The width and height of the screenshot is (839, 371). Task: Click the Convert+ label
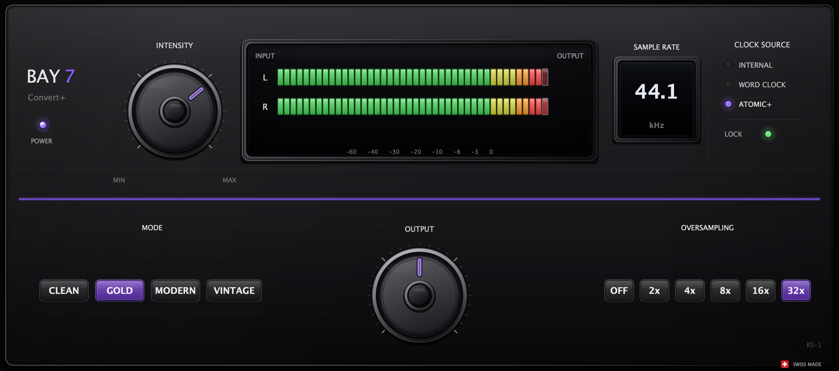47,97
